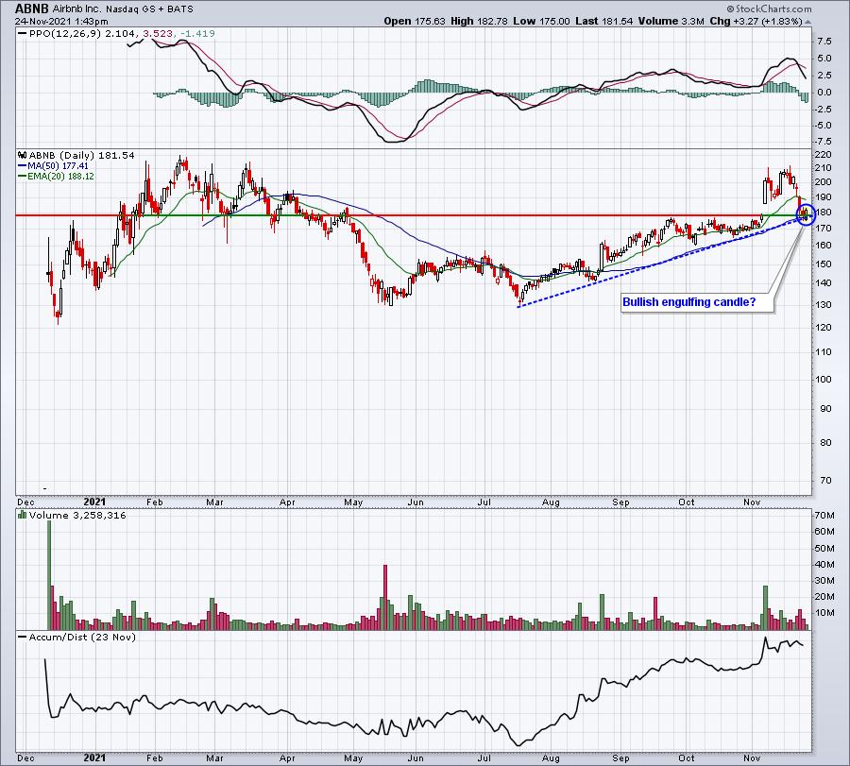Click the tallest December volume bar

coord(49,574)
